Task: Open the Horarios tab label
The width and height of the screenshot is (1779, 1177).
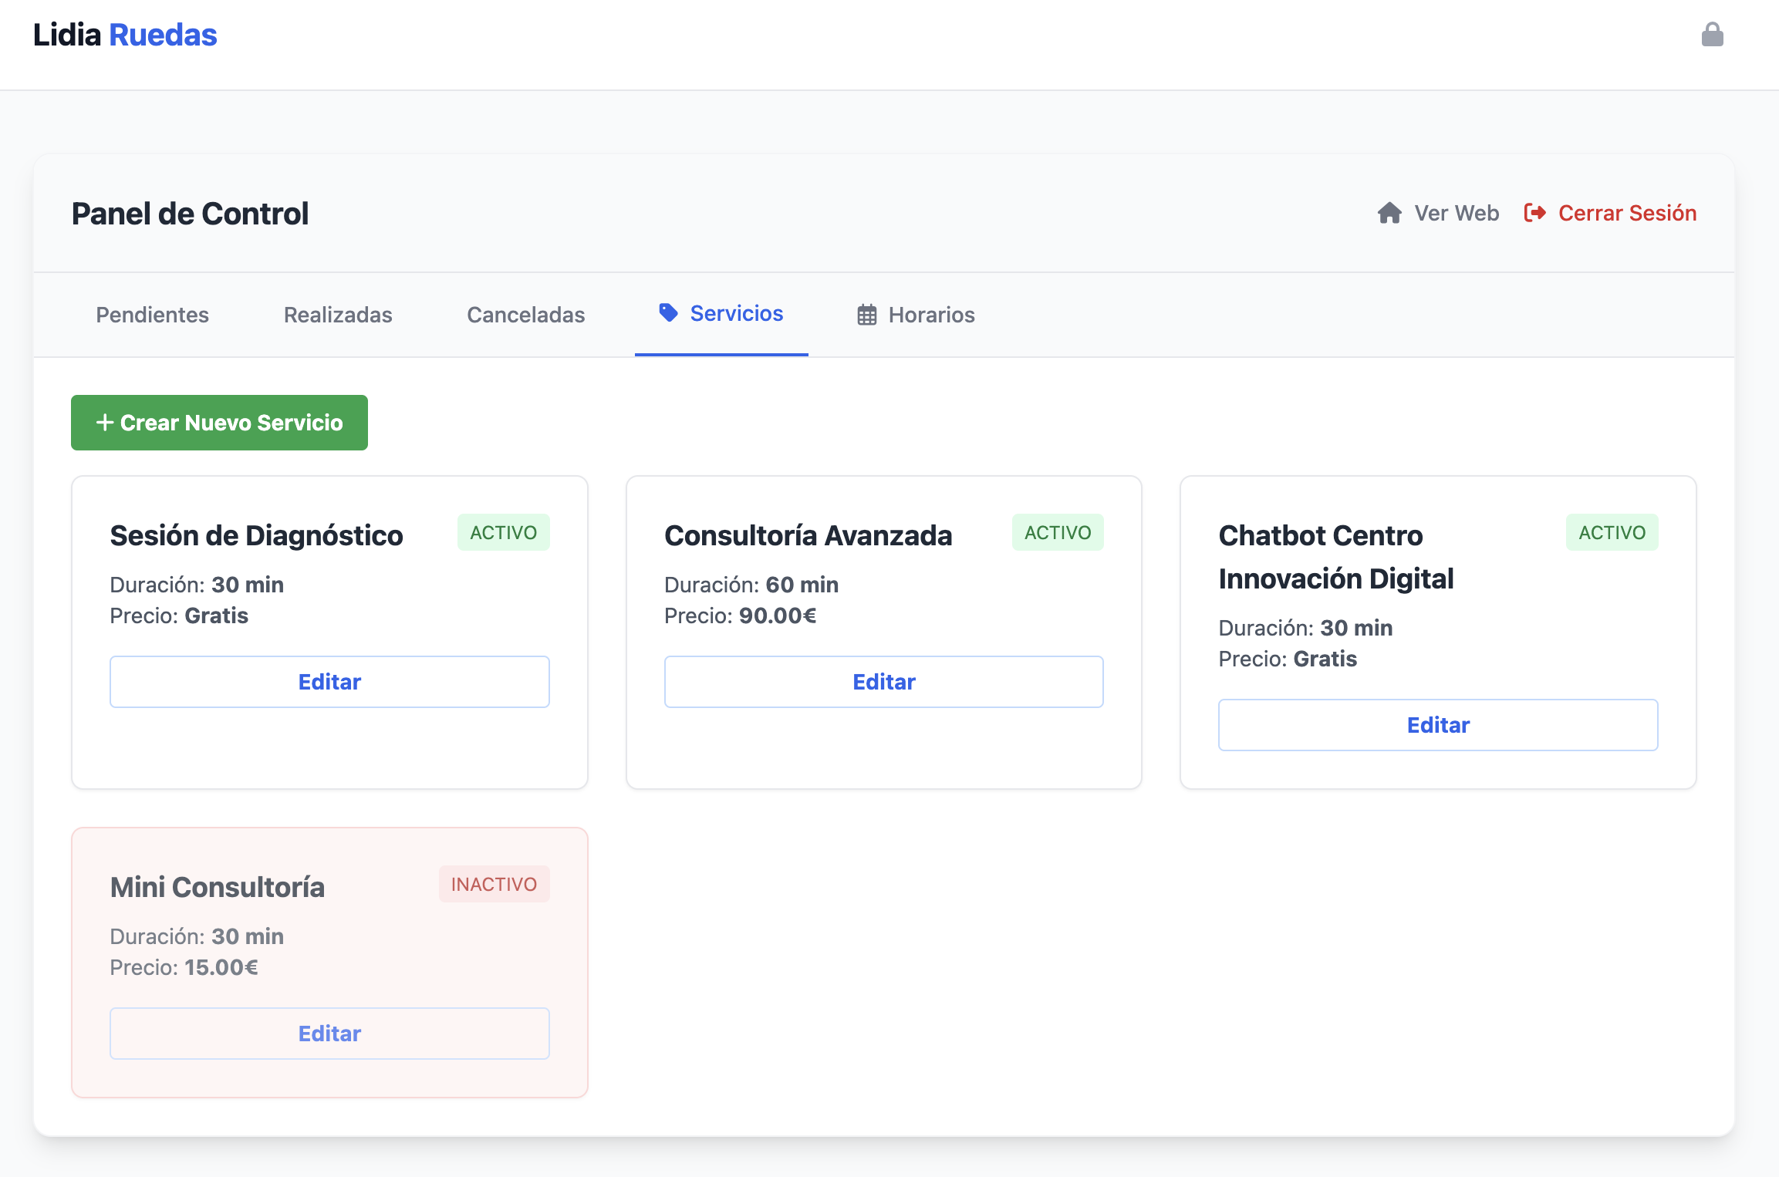Action: click(931, 315)
